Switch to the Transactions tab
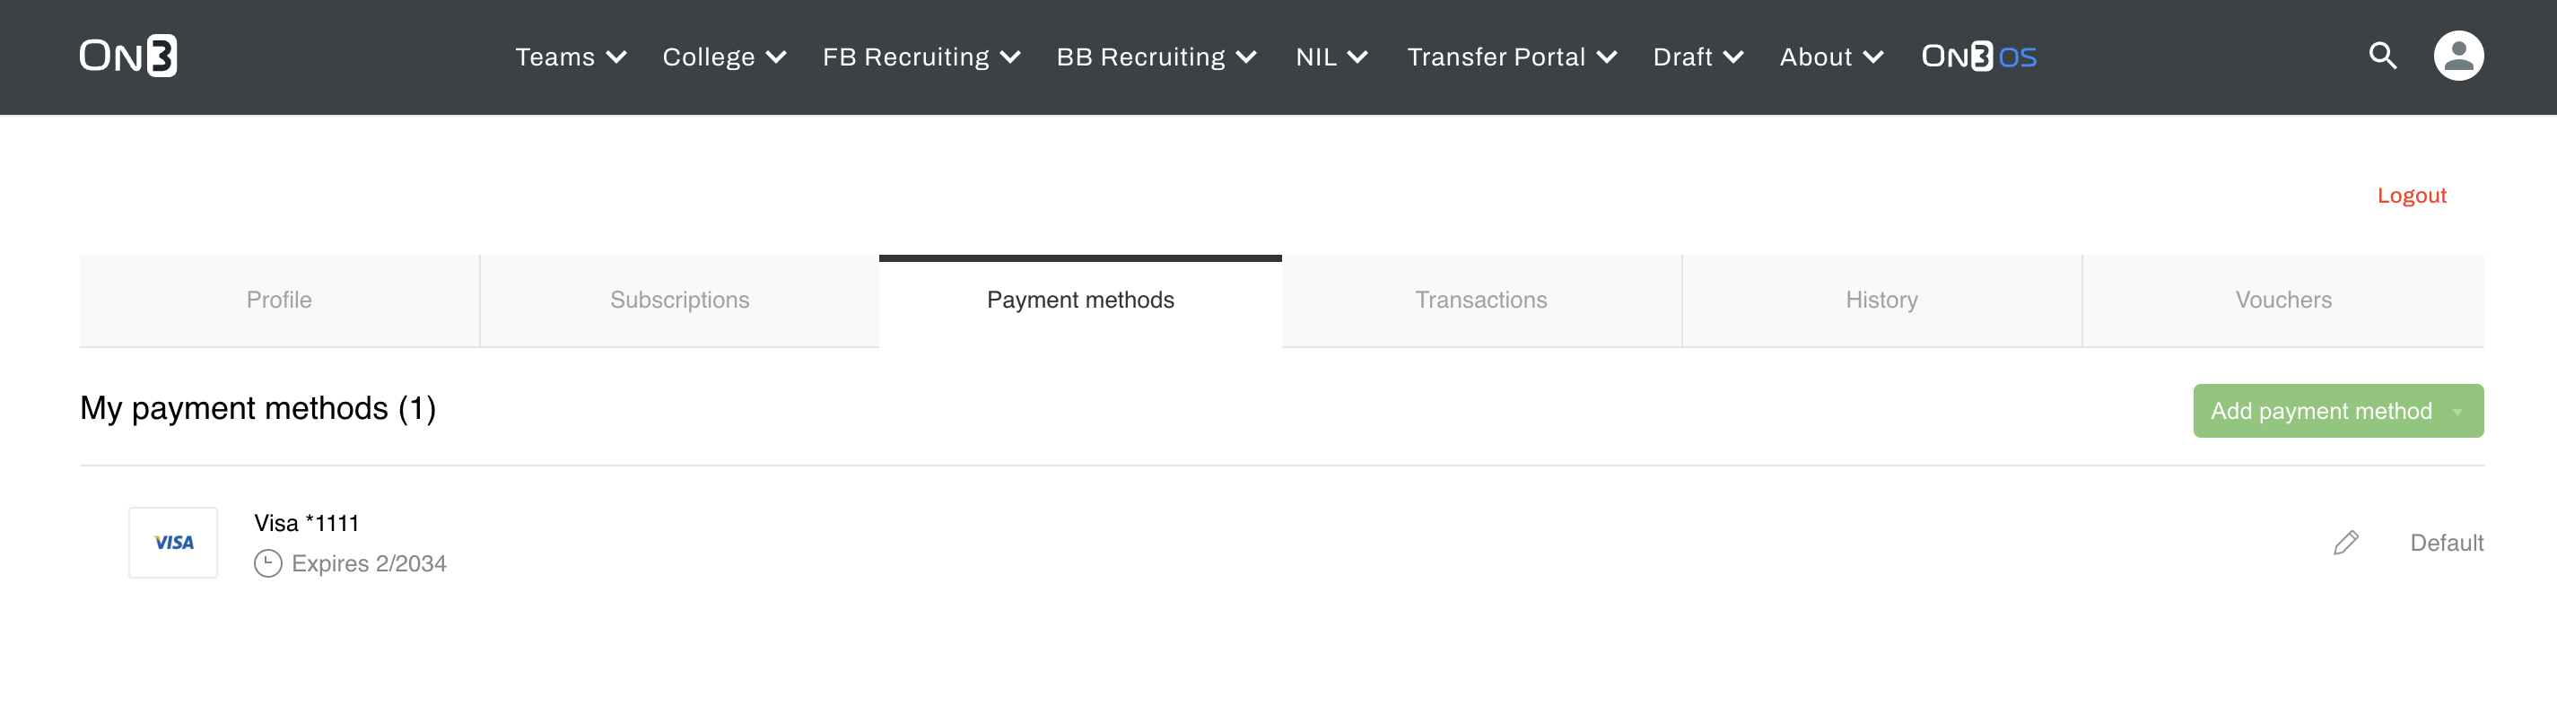This screenshot has height=723, width=2557. pyautogui.click(x=1481, y=301)
